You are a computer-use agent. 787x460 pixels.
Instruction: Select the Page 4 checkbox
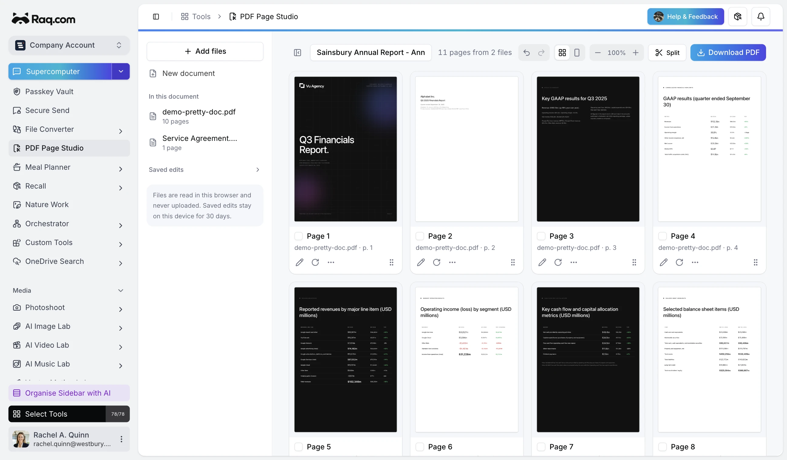(663, 236)
